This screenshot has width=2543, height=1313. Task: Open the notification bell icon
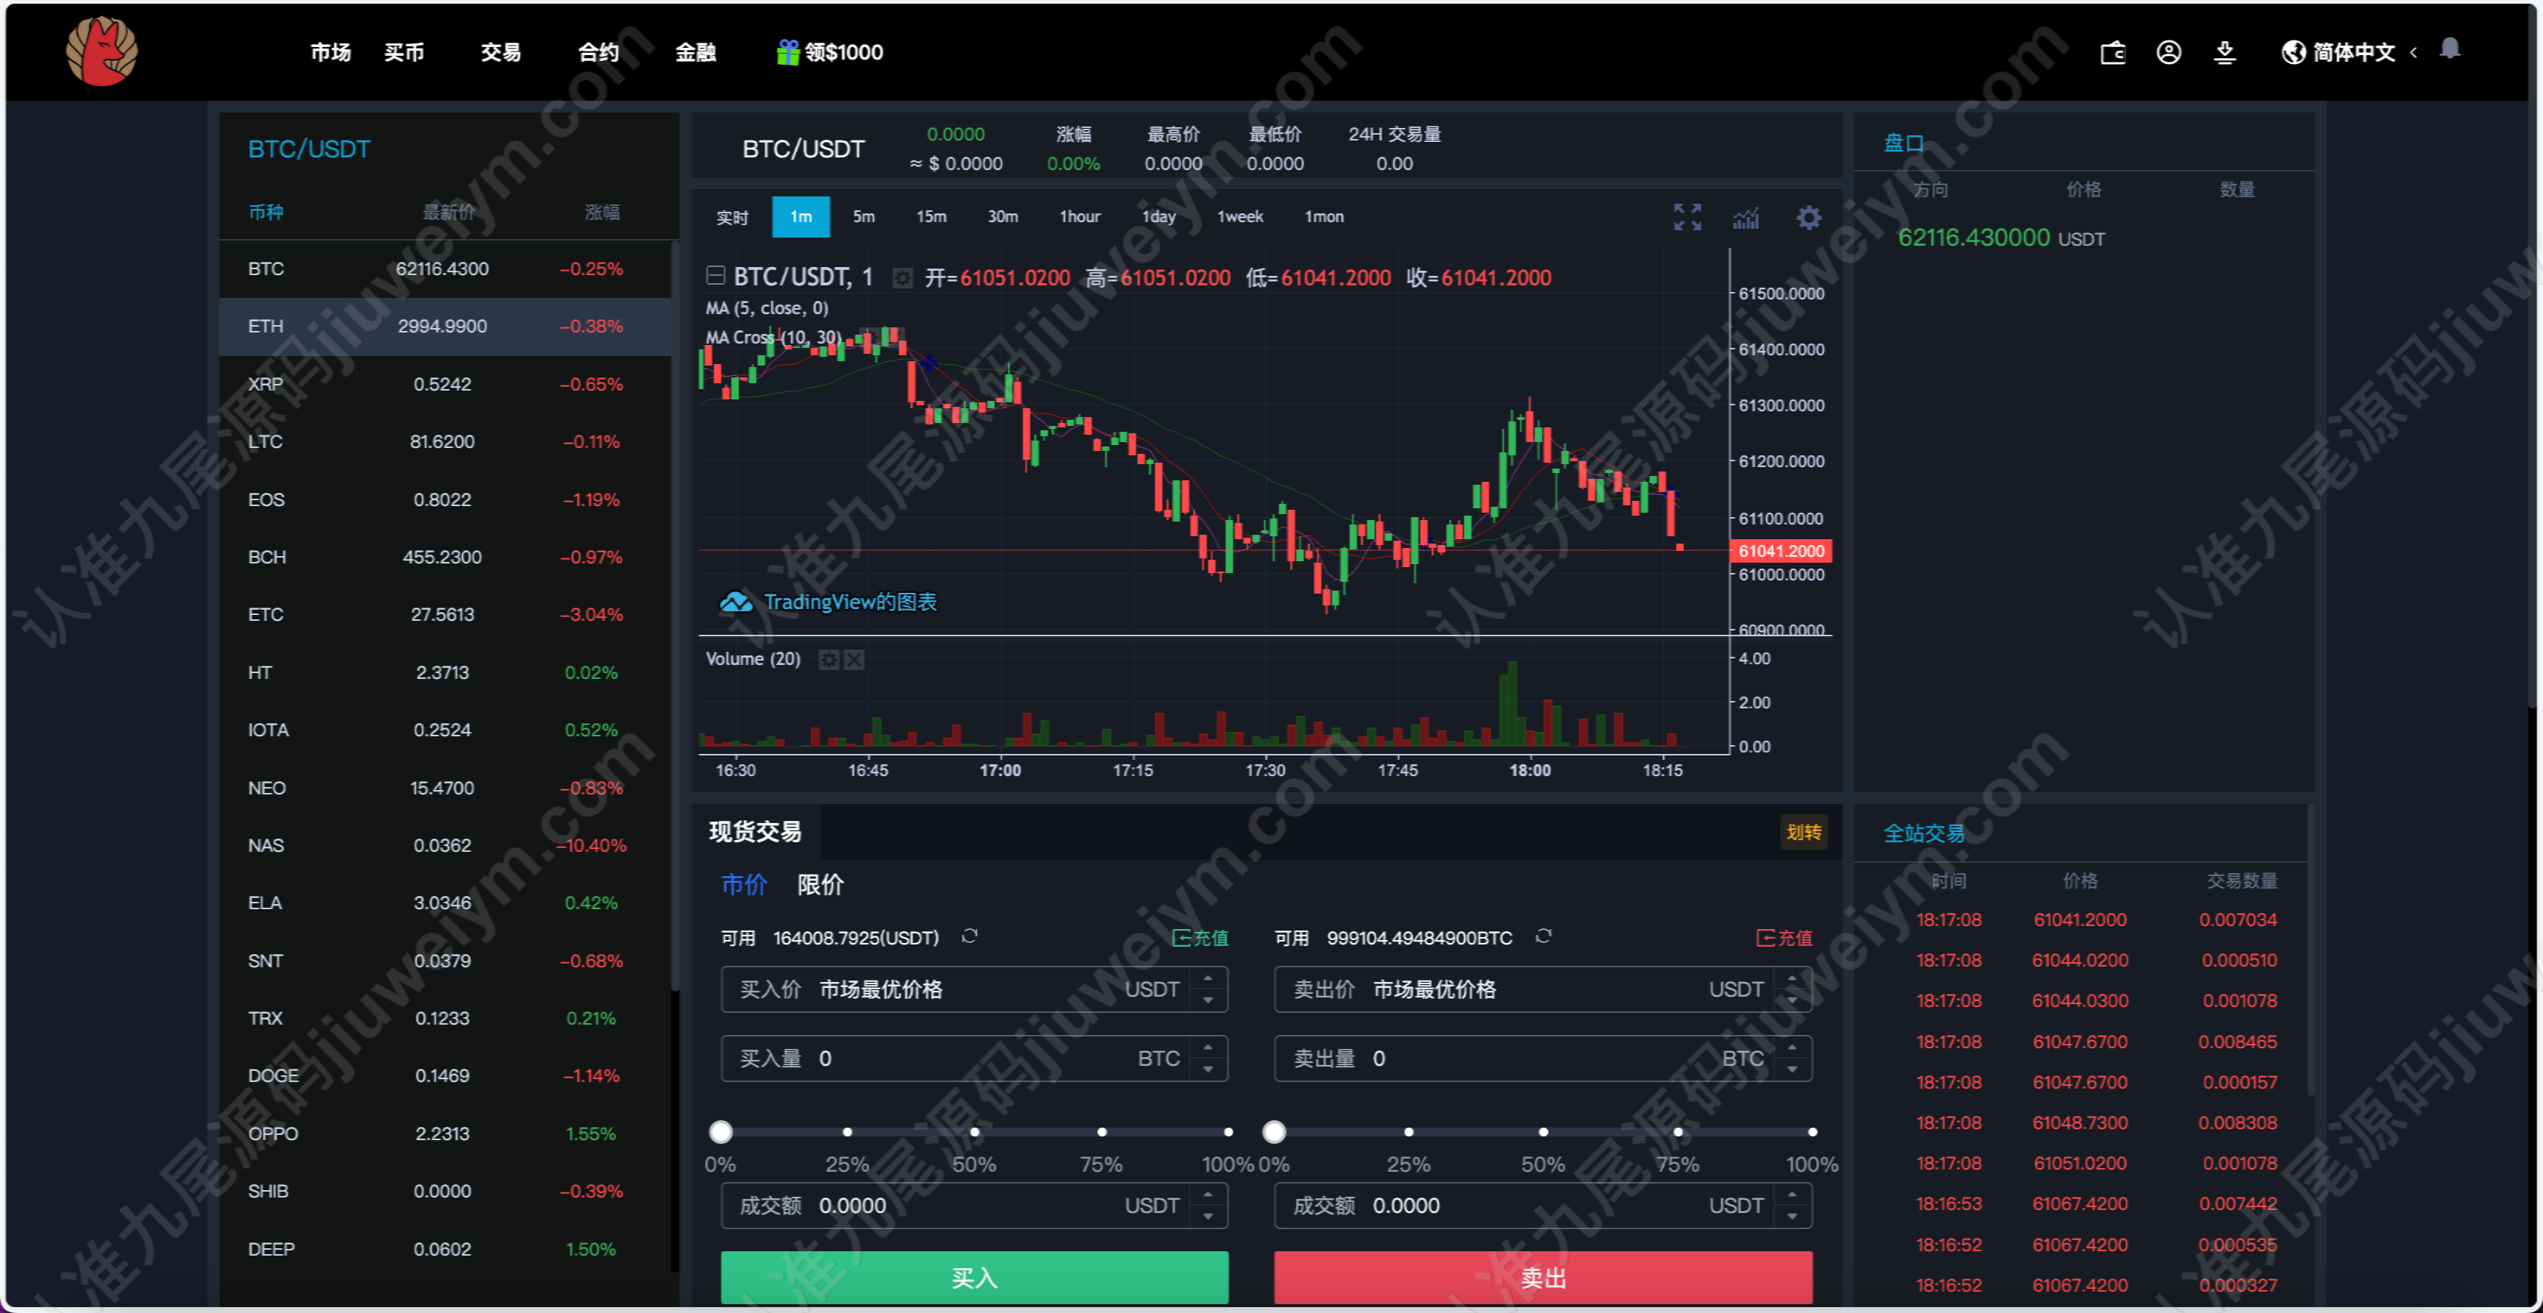coord(2450,49)
